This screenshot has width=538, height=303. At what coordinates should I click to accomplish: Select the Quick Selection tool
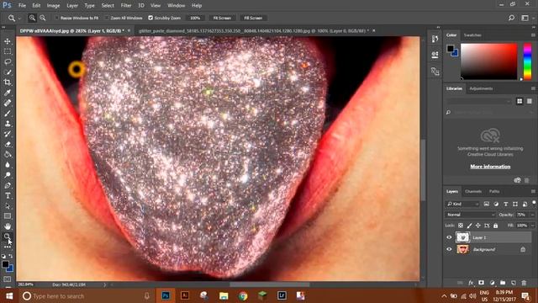(8, 72)
